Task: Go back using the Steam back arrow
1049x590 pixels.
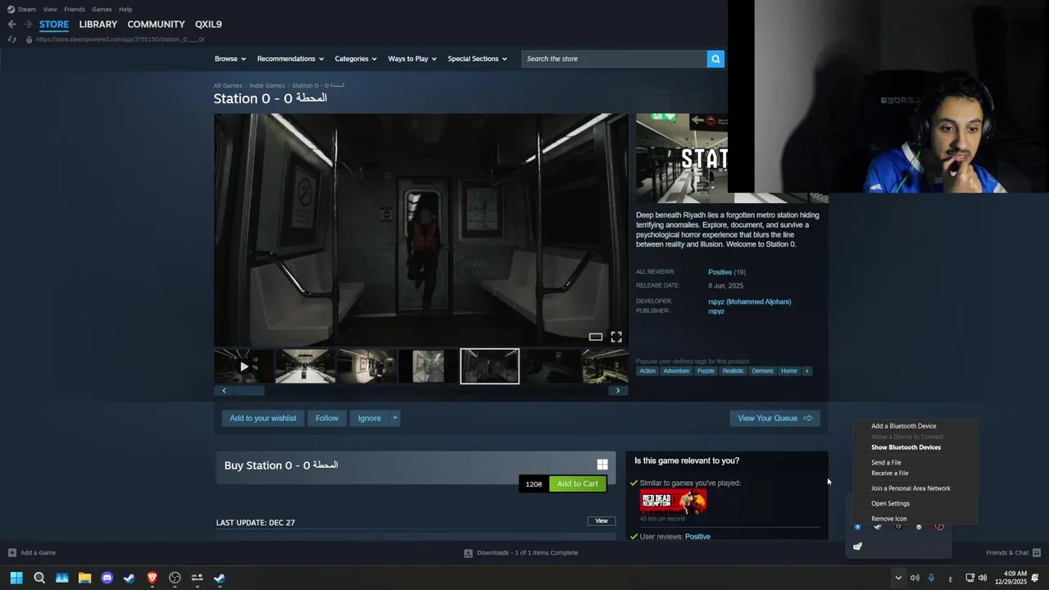Action: click(11, 25)
